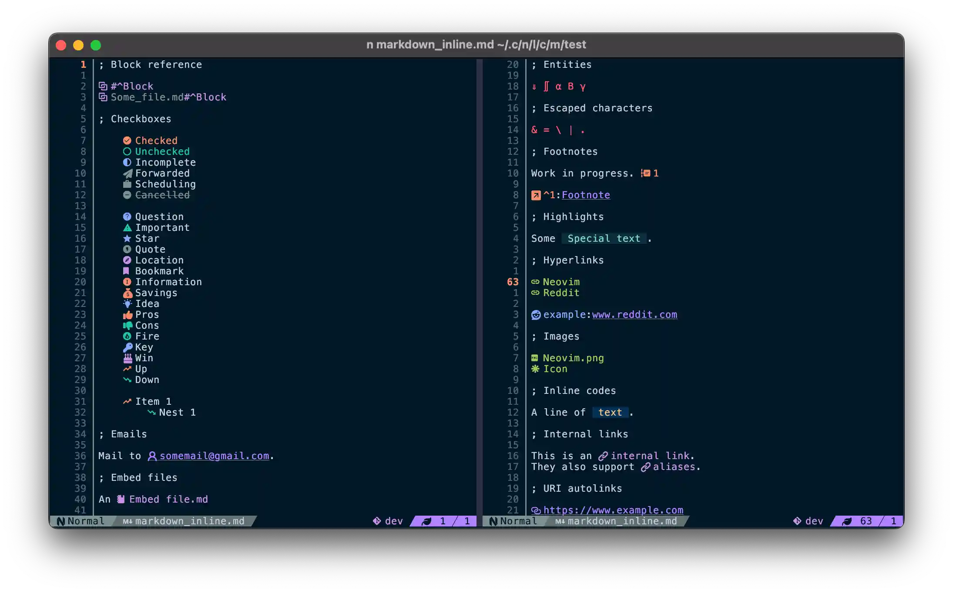Click the key icon next to Key
Viewport: 953px width, 593px height.
[127, 347]
